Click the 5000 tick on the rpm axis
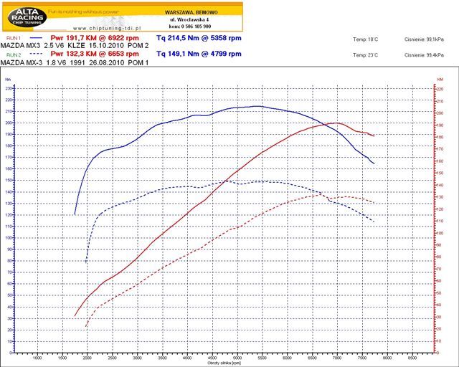459x367 pixels. (x=237, y=356)
